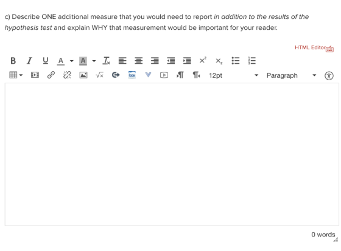Clear formatting from selected text
Screen dimensions: 341x251
106,61
